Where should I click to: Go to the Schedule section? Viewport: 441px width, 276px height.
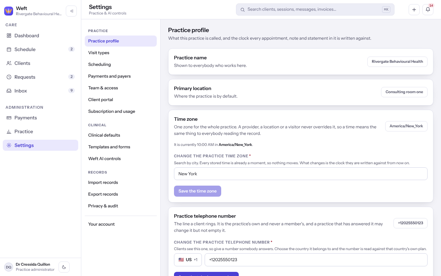tap(41, 49)
